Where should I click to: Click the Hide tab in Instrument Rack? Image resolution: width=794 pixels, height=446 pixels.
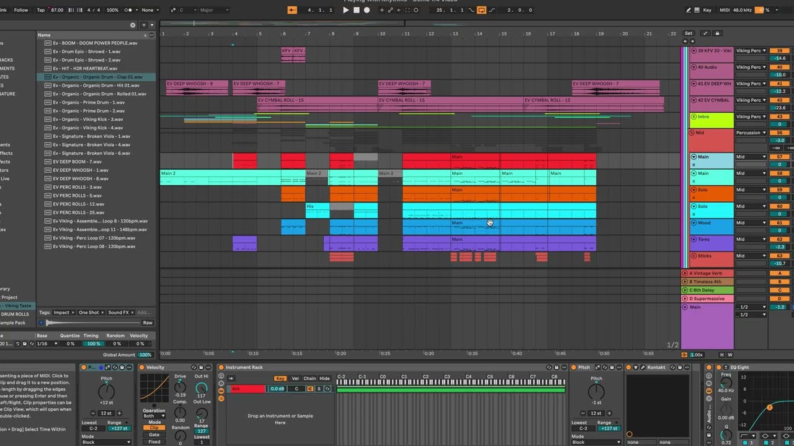coord(324,378)
